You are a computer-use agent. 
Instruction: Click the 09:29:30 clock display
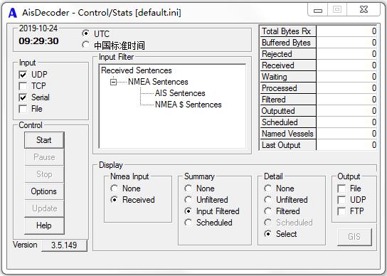point(38,41)
